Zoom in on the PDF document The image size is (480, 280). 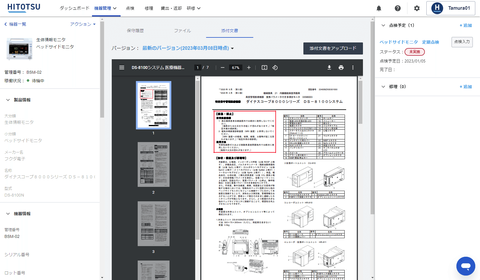(x=249, y=67)
